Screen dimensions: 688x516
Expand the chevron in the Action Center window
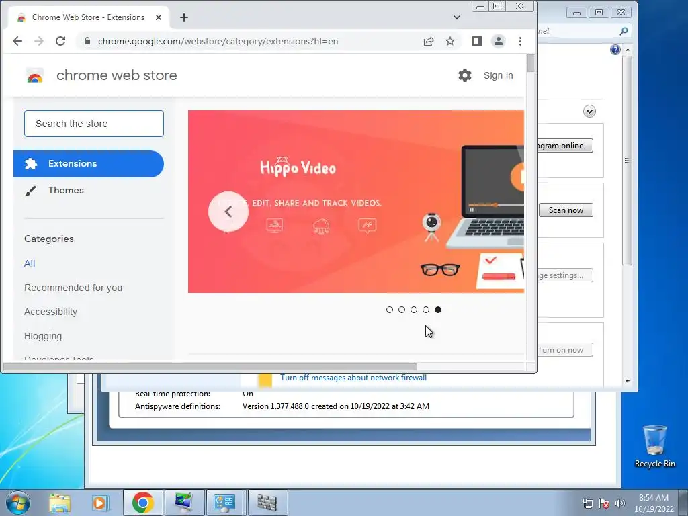(589, 112)
